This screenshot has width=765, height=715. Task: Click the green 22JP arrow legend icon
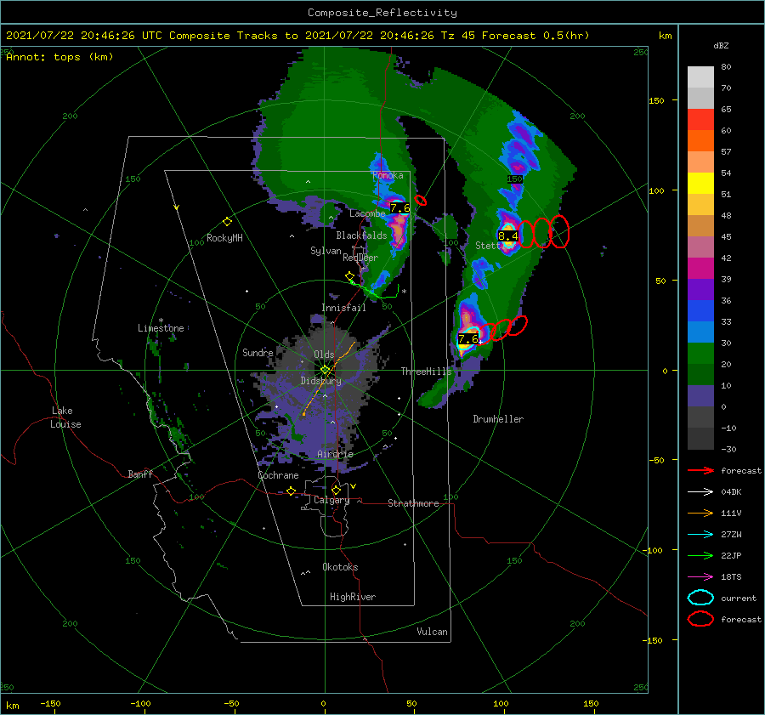tap(700, 555)
